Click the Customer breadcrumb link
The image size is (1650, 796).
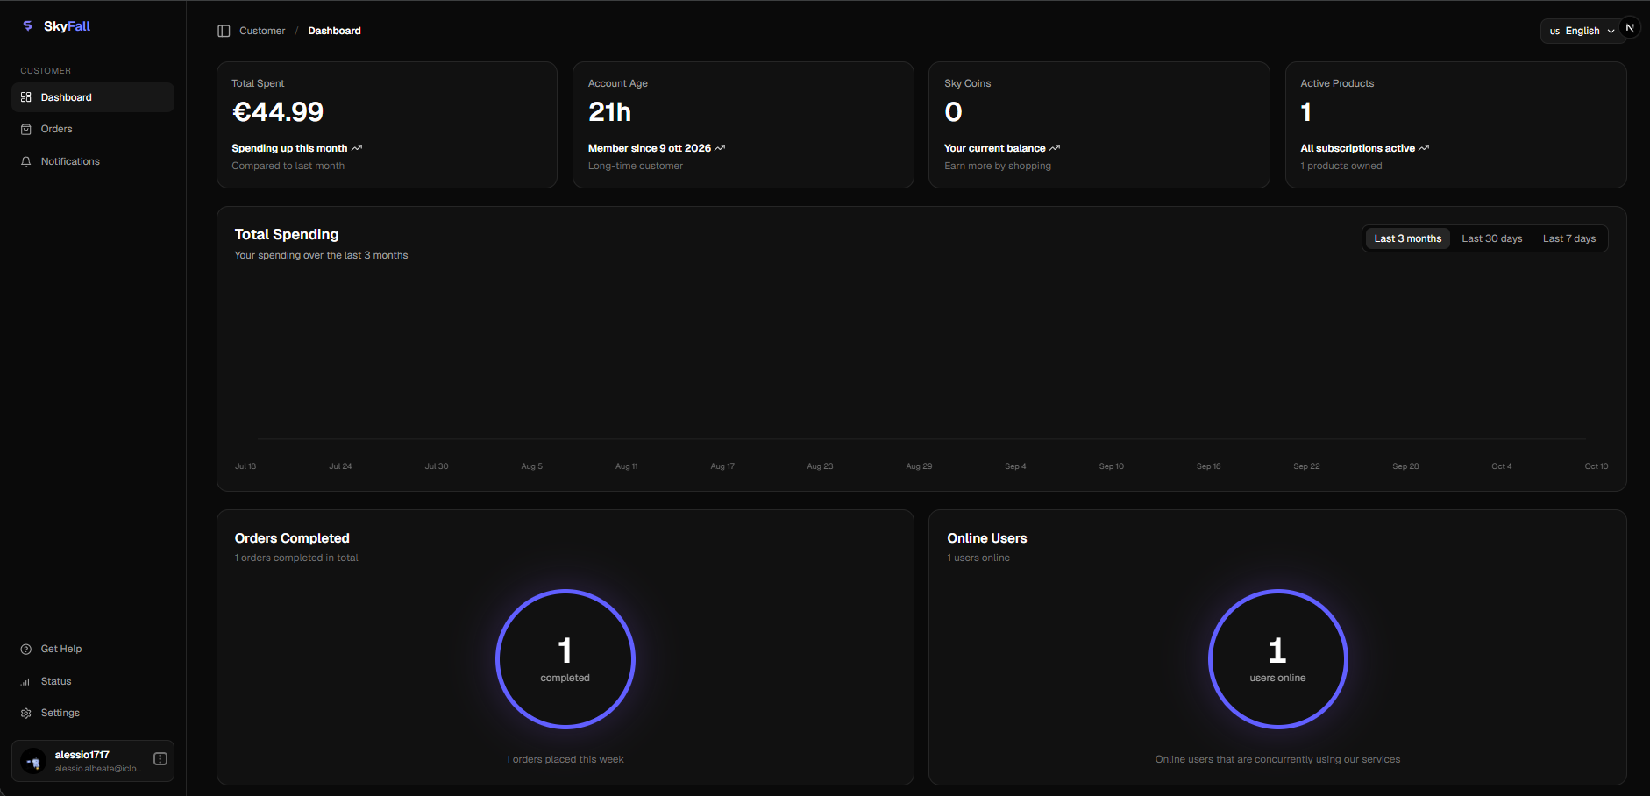click(262, 31)
